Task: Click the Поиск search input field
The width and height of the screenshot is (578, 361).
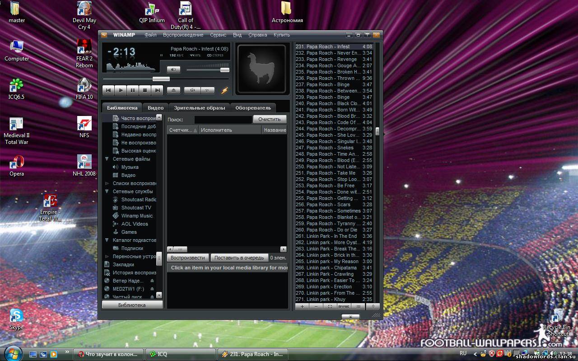Action: 223,120
